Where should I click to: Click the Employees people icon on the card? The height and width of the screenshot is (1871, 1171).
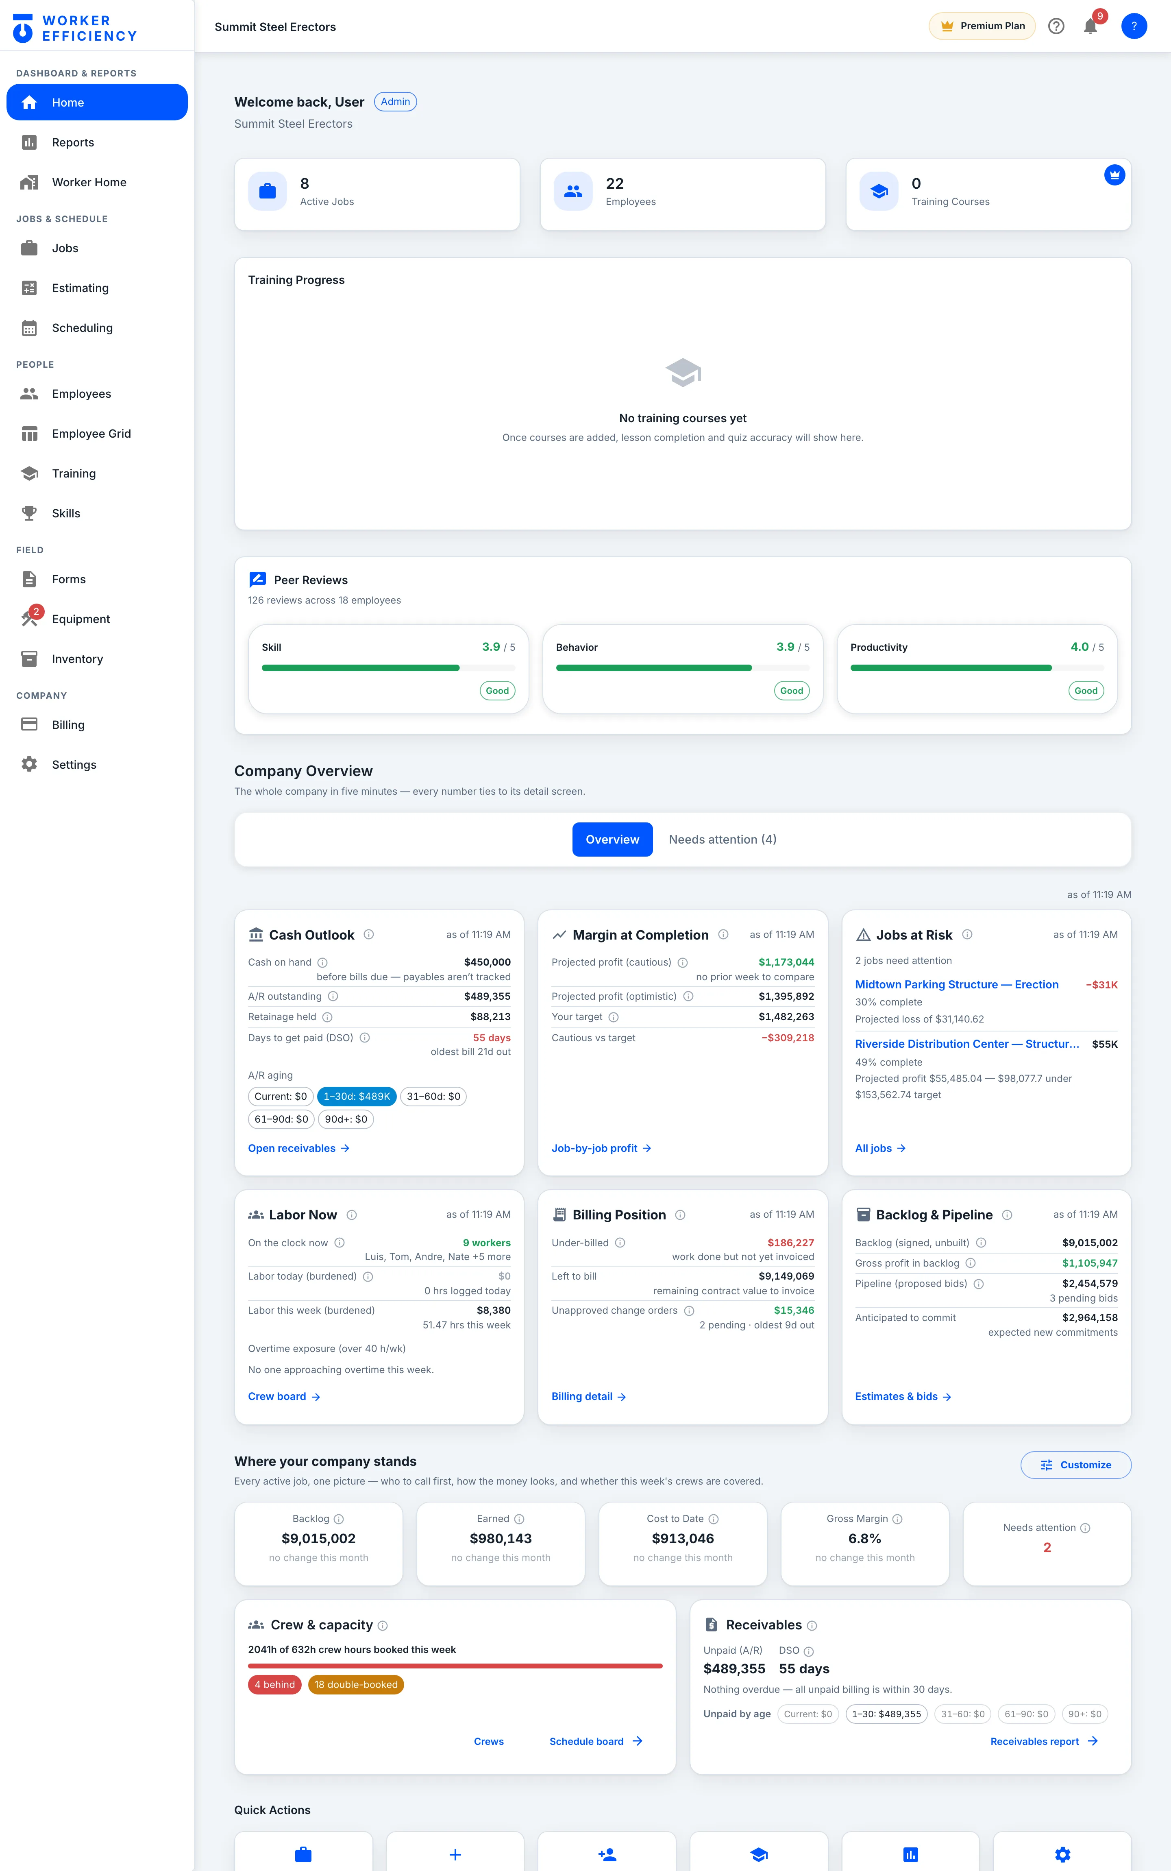[573, 191]
